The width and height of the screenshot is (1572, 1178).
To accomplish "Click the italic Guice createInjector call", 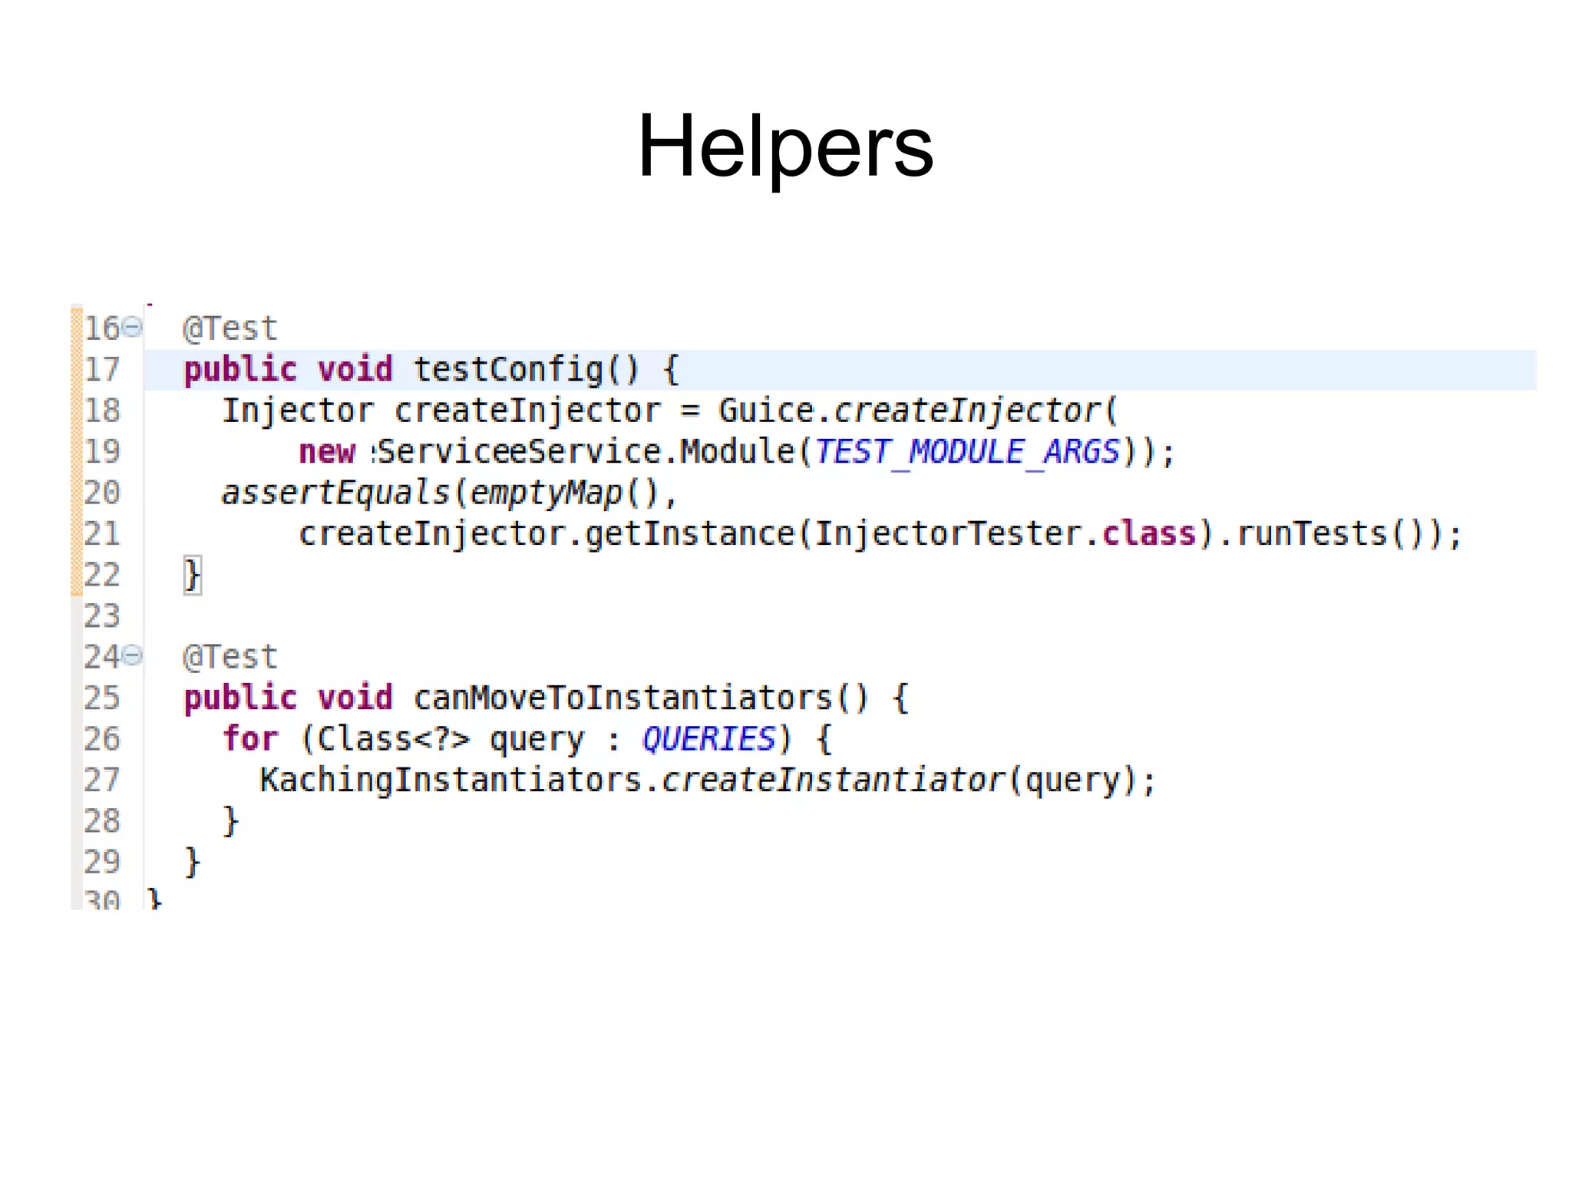I will 967,411.
